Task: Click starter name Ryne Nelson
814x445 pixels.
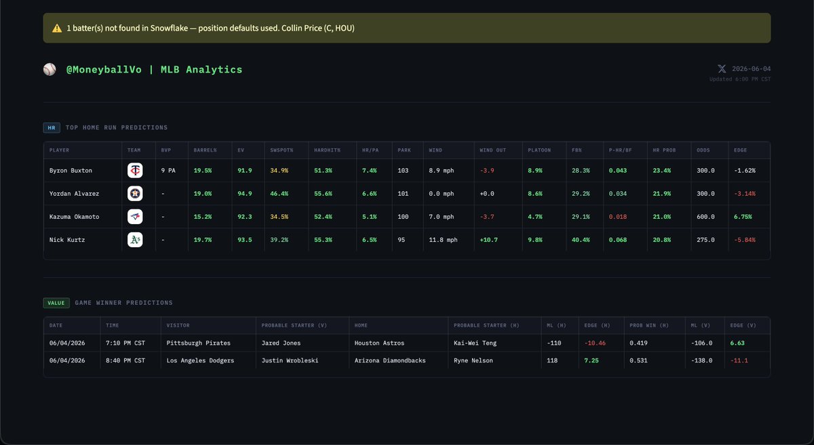Action: (473, 360)
